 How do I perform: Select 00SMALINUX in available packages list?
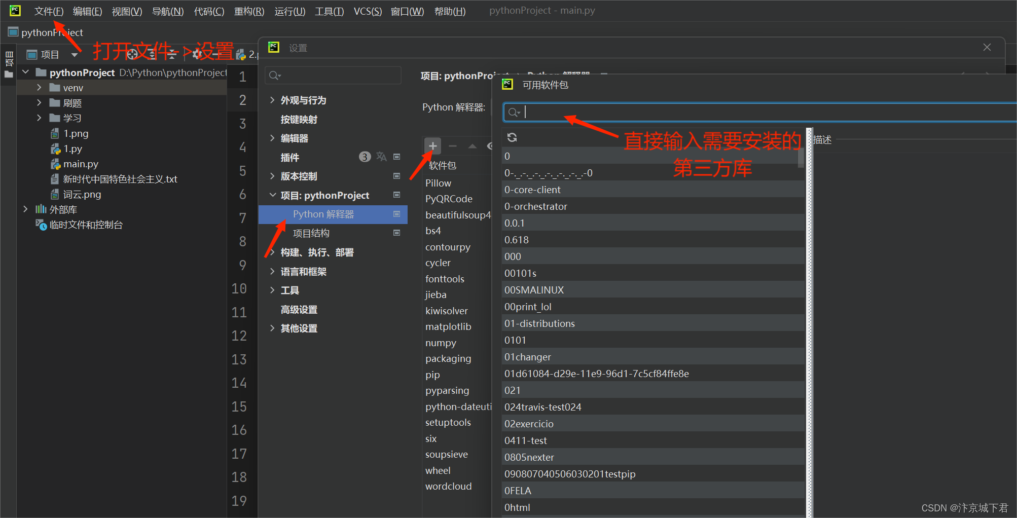[x=653, y=290]
